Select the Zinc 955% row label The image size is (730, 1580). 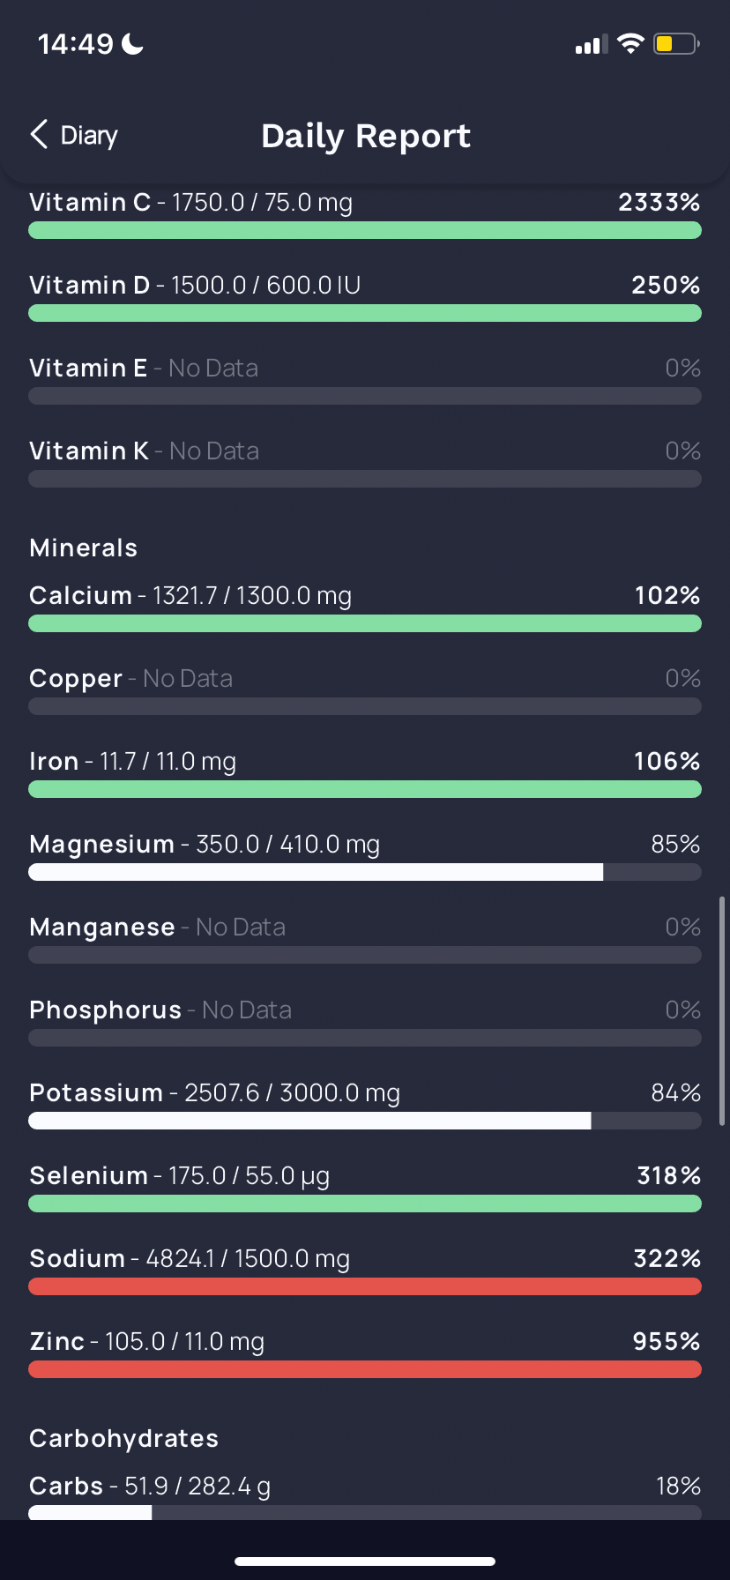146,1342
